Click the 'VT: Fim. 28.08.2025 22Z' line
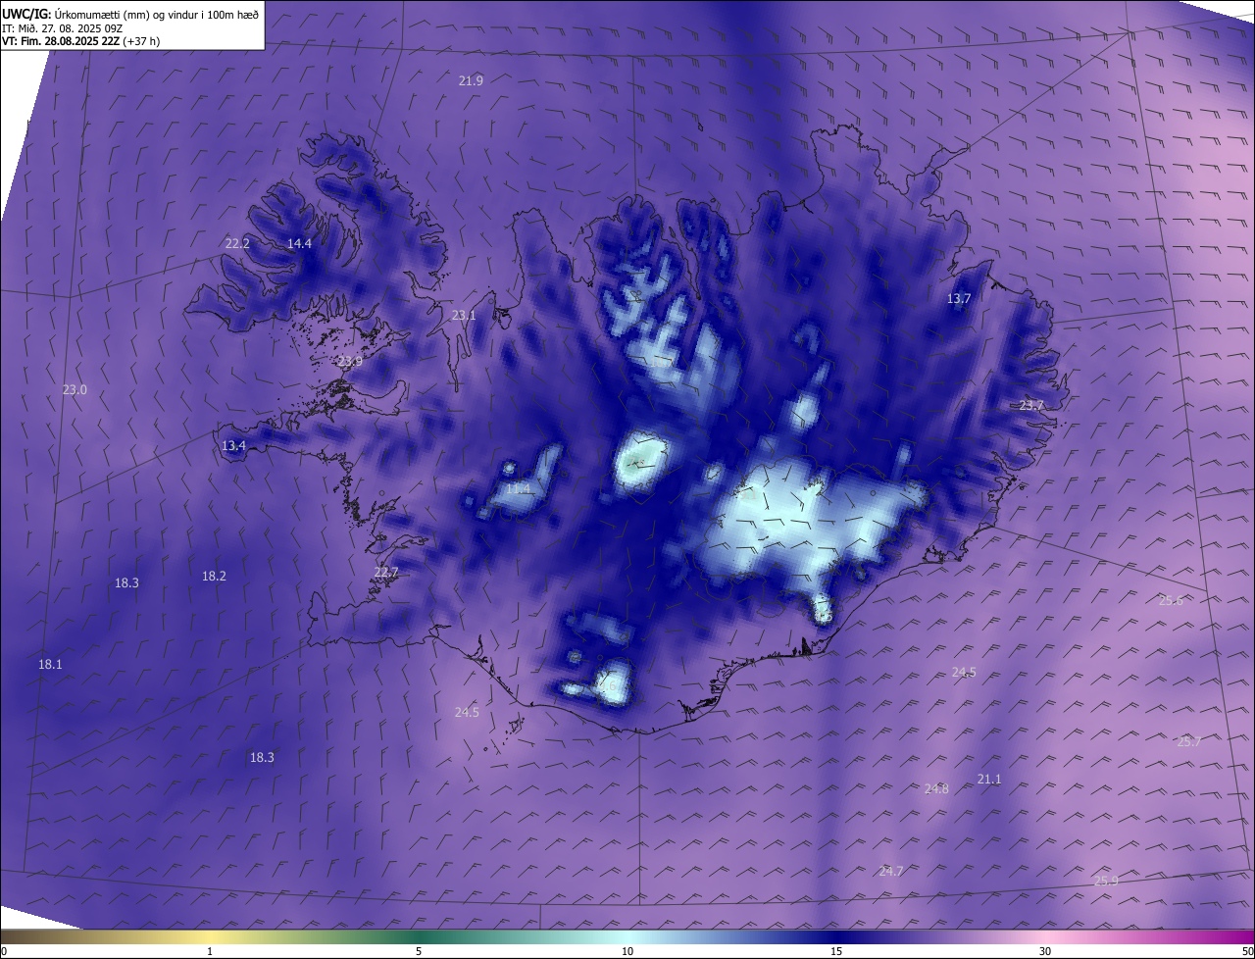 [x=80, y=41]
